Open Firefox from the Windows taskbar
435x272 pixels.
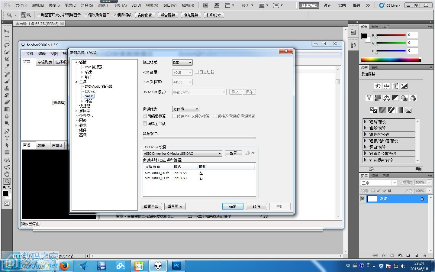64,266
